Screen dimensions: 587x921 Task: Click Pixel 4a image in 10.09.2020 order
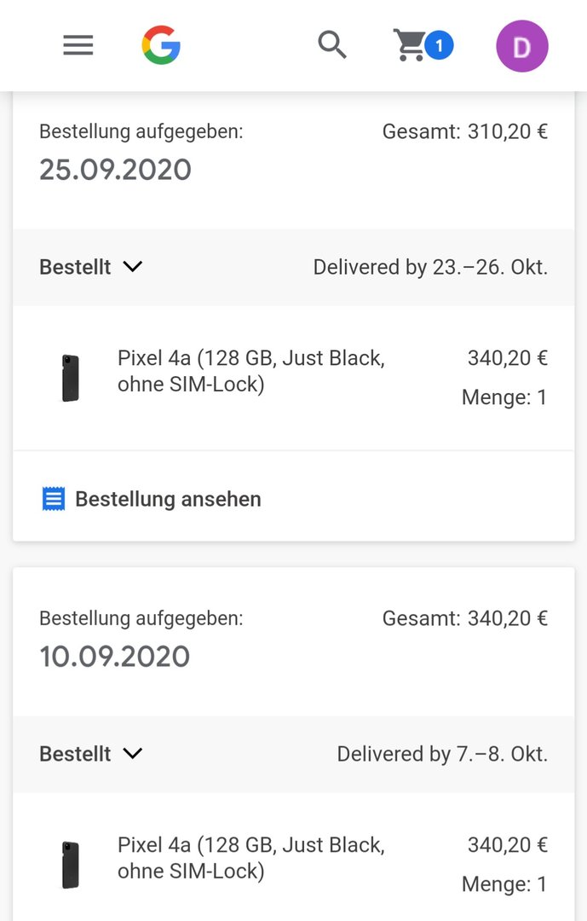coord(71,865)
